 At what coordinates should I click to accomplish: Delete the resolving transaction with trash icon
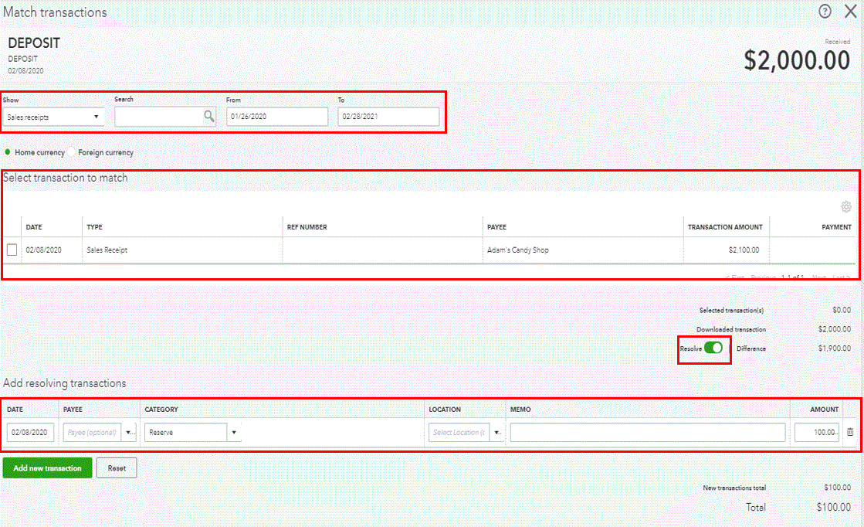click(x=850, y=432)
